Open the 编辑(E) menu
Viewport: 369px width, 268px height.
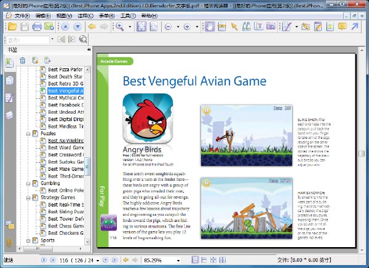pyautogui.click(x=43, y=16)
